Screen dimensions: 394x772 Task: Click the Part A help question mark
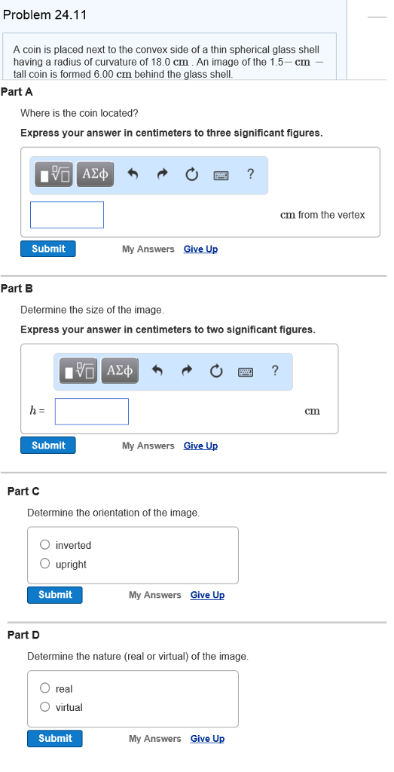tap(250, 174)
